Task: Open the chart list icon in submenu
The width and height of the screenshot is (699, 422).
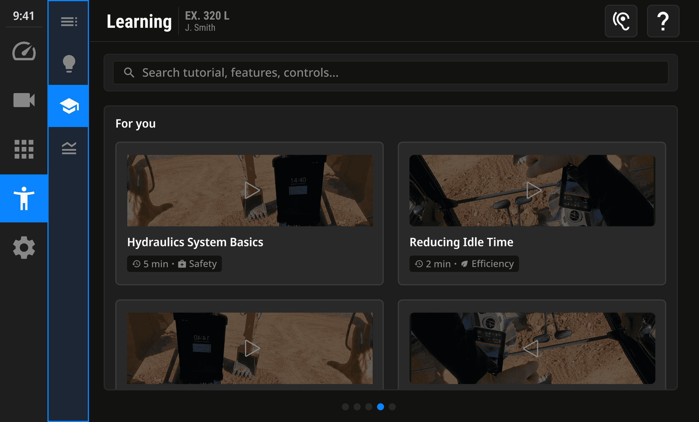Action: (x=69, y=148)
